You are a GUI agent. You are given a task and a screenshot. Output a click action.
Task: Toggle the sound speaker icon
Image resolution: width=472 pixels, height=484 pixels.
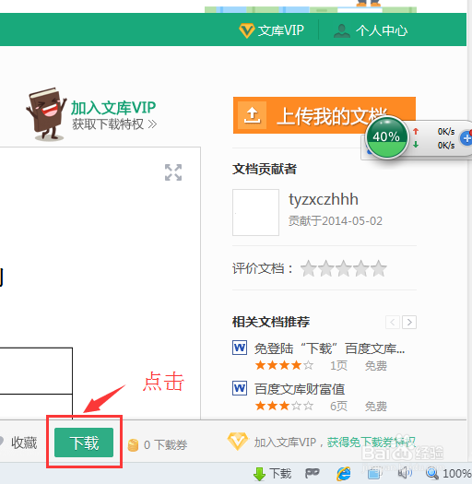pyautogui.click(x=405, y=473)
